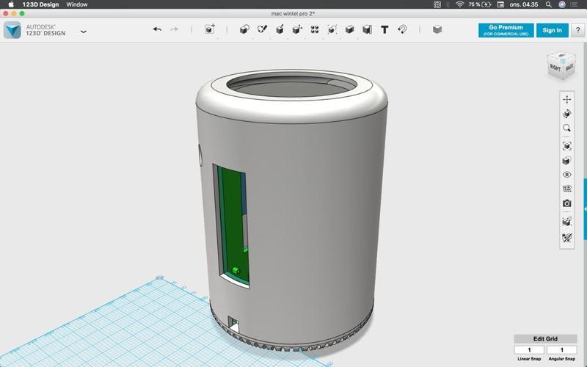This screenshot has height=367, width=587.
Task: Click the Fit to view icon
Action: [566, 146]
